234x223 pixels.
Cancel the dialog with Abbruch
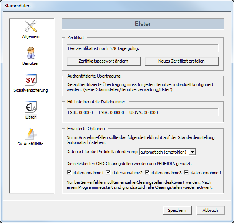[x=211, y=210]
